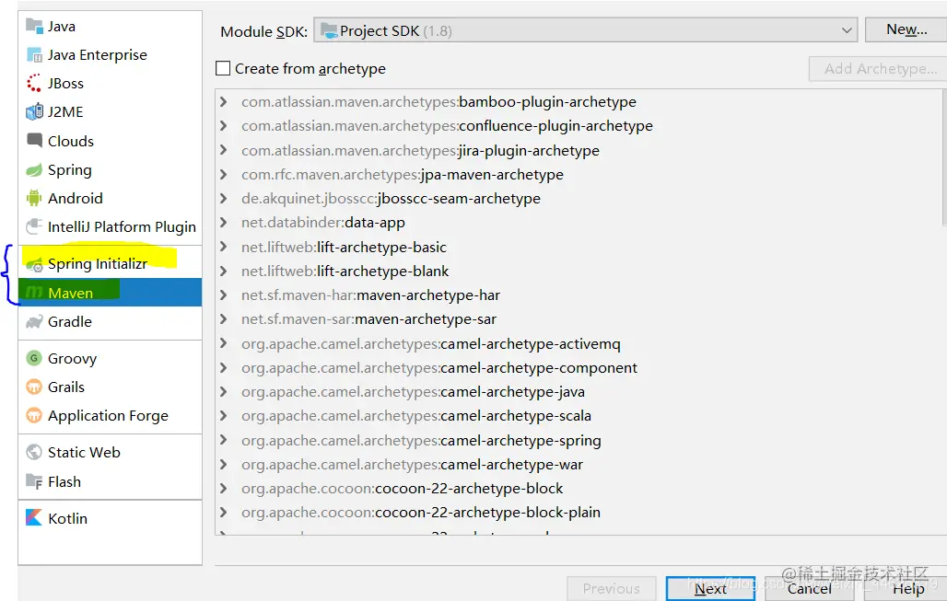947x601 pixels.
Task: Select IntelliJ Platform Plugin type
Action: click(110, 227)
